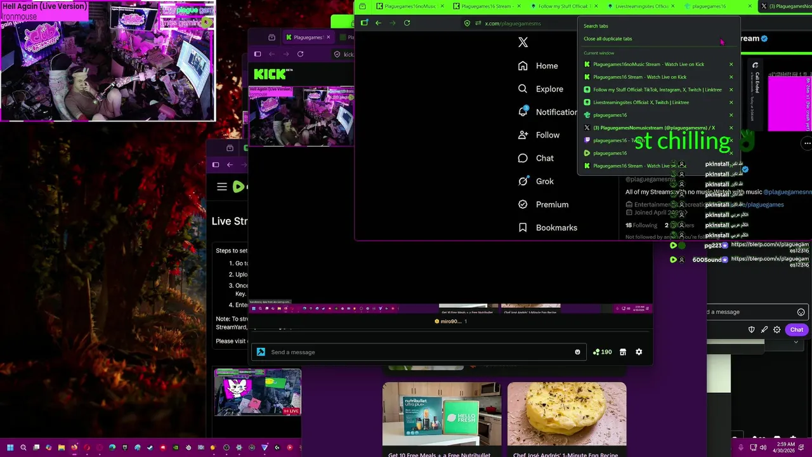Click Send a message field in Kick chat
Image resolution: width=812 pixels, height=457 pixels.
coord(419,352)
